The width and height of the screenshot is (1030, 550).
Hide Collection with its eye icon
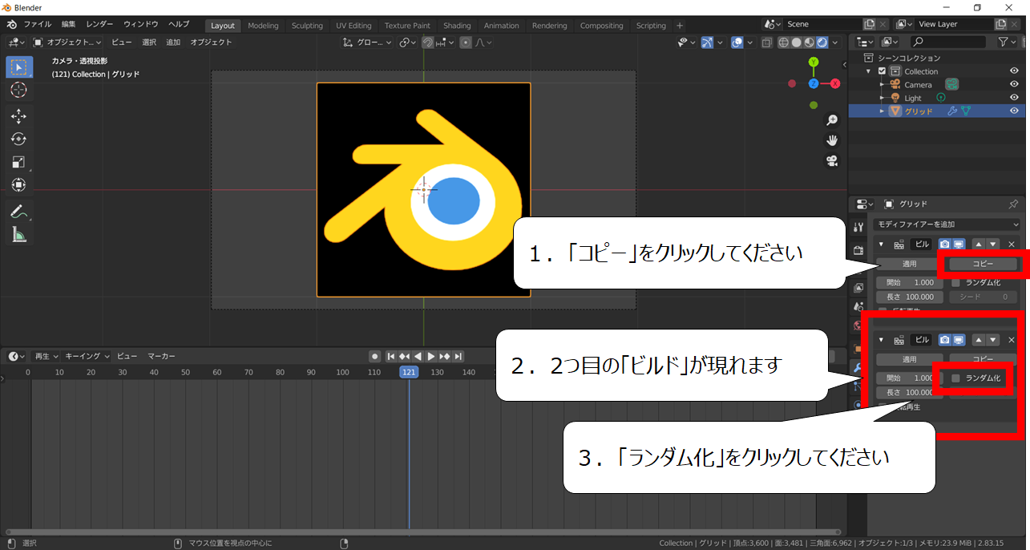click(1014, 71)
